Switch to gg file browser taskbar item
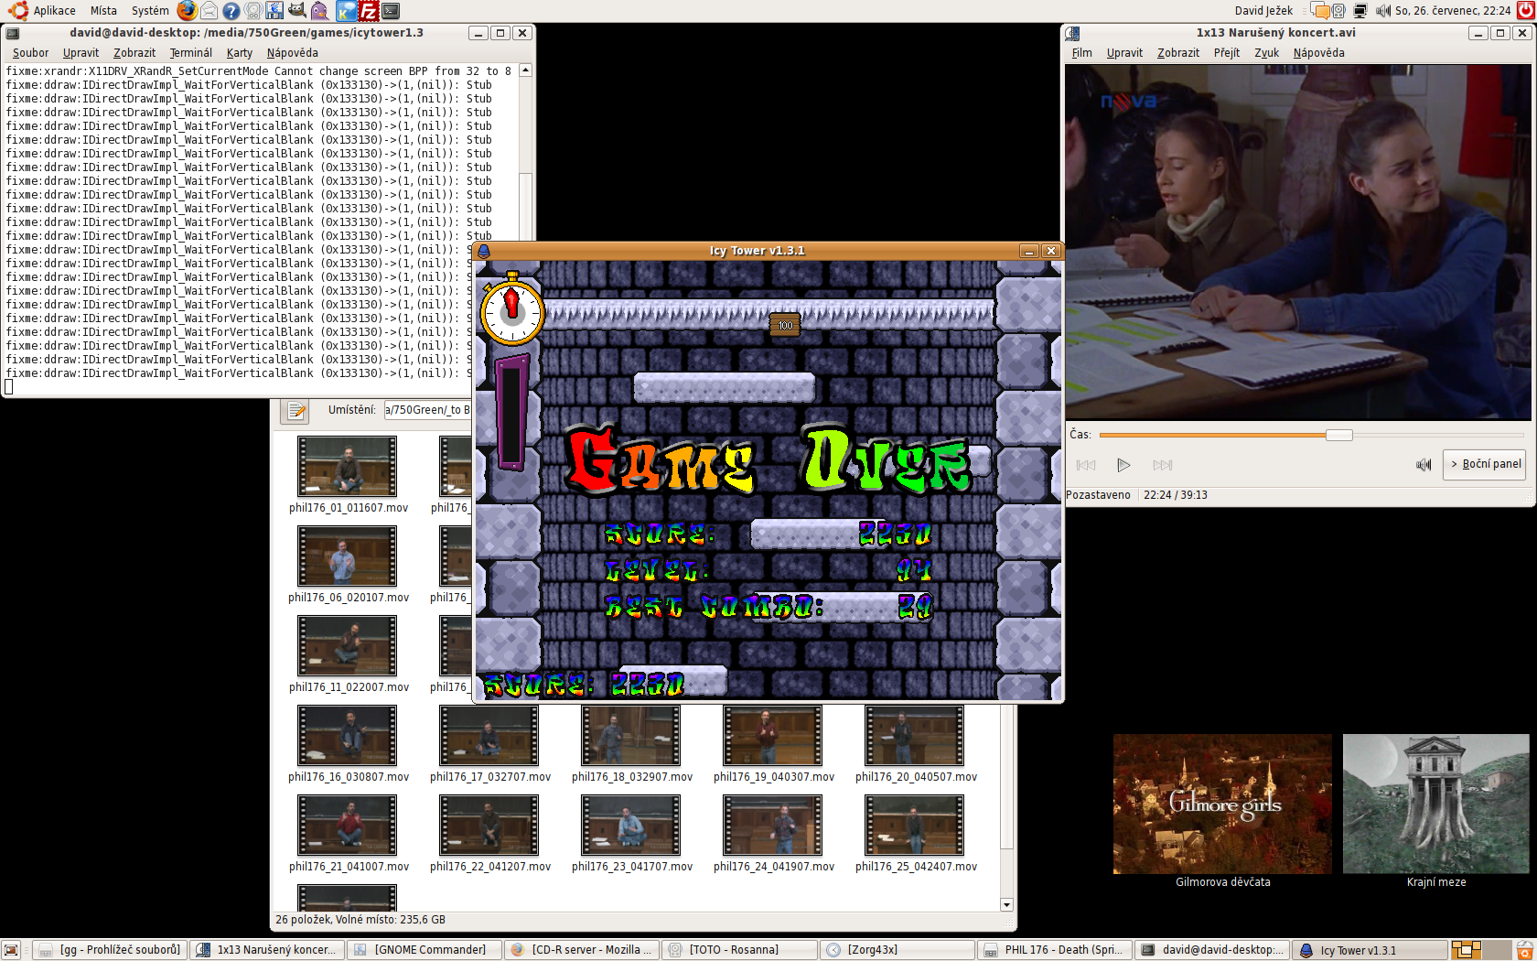Image resolution: width=1537 pixels, height=961 pixels. pyautogui.click(x=111, y=950)
